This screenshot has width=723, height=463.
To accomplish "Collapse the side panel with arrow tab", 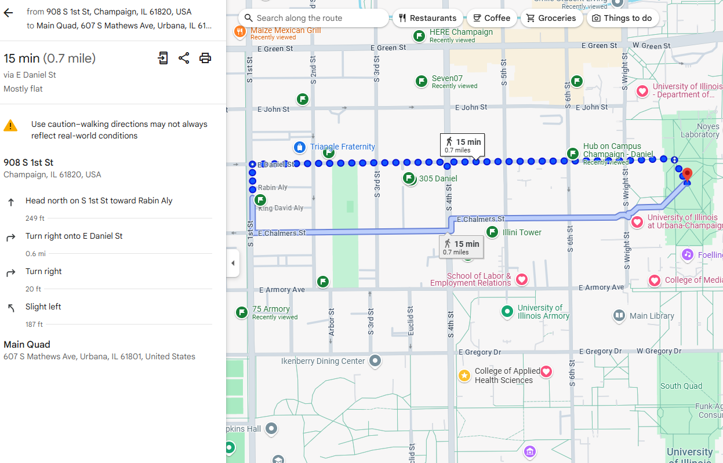I will pos(233,263).
